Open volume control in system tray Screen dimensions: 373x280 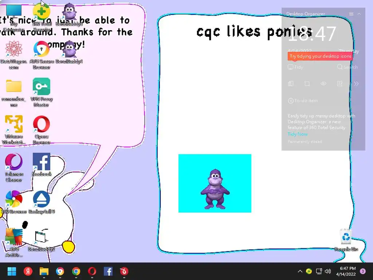coord(328,271)
